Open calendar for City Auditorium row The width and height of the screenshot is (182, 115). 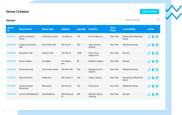point(157,78)
